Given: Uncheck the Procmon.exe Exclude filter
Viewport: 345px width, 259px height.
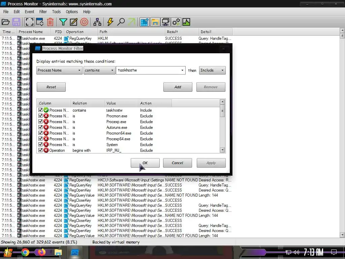Looking at the screenshot, I should tap(40, 116).
